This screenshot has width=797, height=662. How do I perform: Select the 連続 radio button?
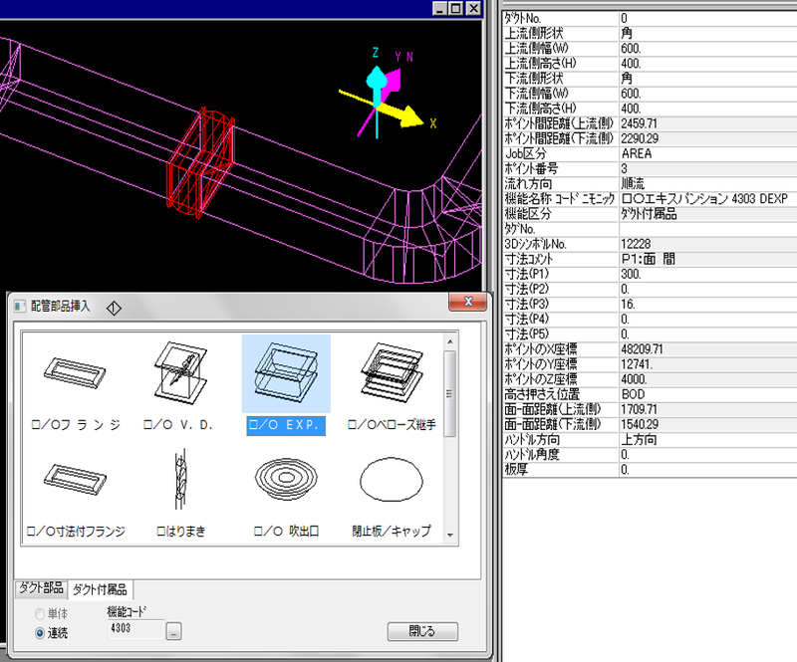point(40,631)
